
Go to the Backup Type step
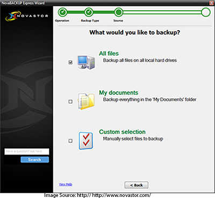(89, 12)
